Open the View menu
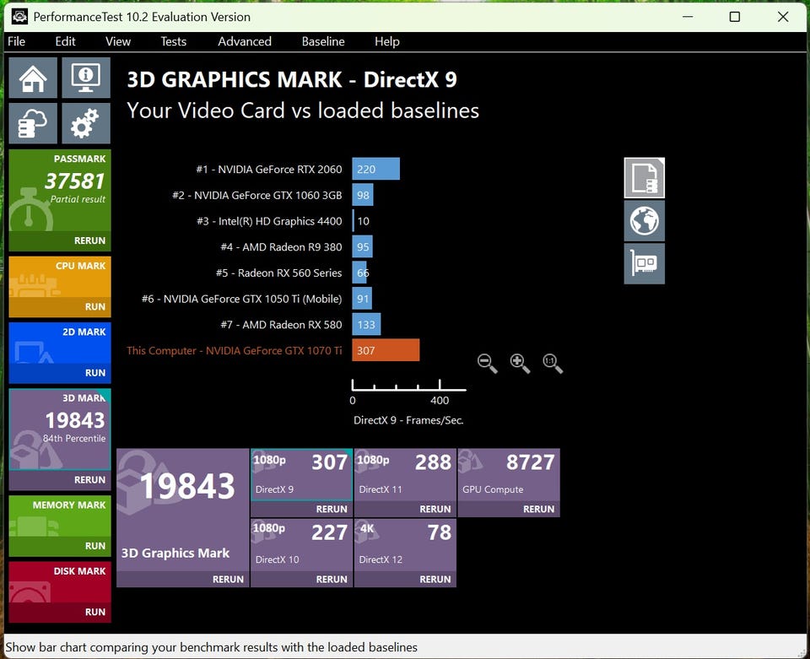The image size is (810, 659). pyautogui.click(x=118, y=41)
